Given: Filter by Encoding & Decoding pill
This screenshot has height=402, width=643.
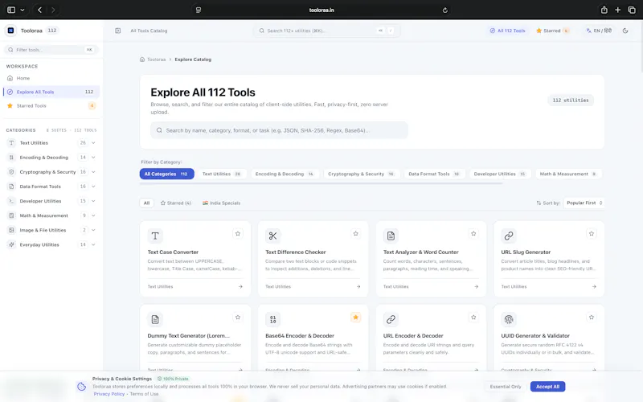Looking at the screenshot, I should pyautogui.click(x=285, y=174).
